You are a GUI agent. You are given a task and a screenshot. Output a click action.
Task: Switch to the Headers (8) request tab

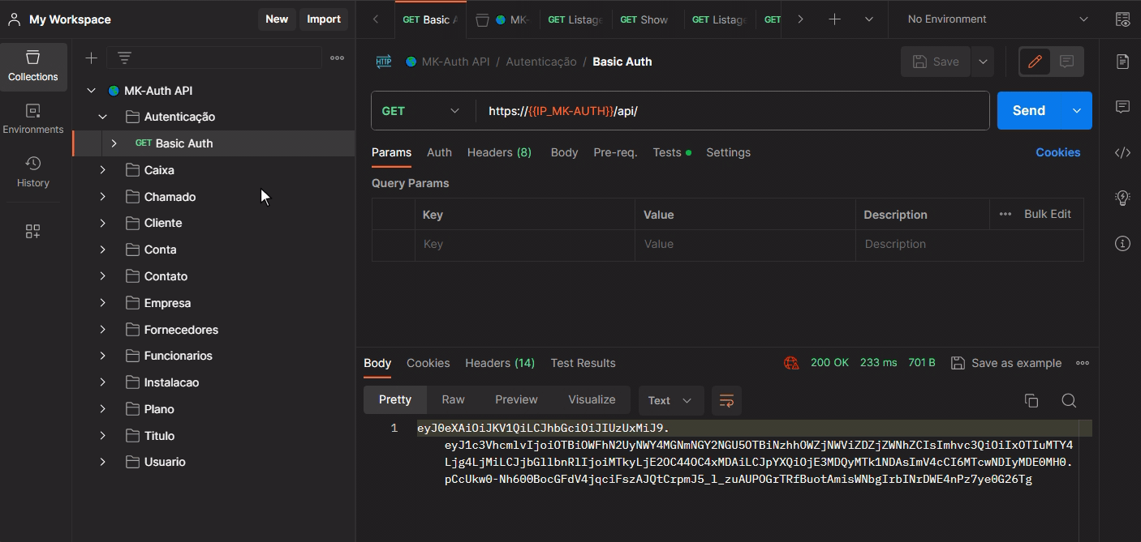(499, 152)
